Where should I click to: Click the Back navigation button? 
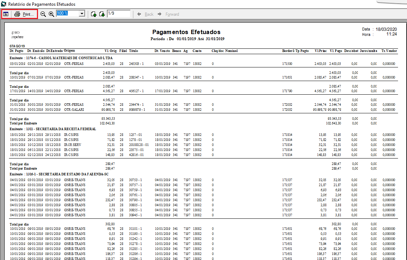pyautogui.click(x=145, y=14)
